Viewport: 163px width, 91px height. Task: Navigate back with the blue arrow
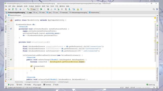click(x=20, y=9)
